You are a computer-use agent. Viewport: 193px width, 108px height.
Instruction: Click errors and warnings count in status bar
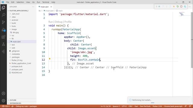pos(6,106)
